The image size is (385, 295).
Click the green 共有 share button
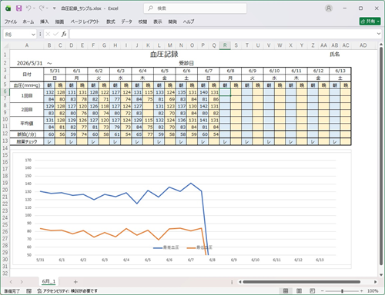pos(370,22)
